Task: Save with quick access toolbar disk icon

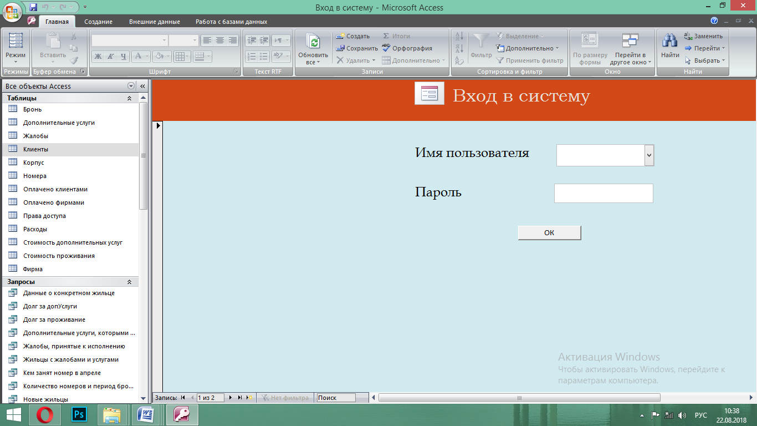Action: pyautogui.click(x=33, y=7)
